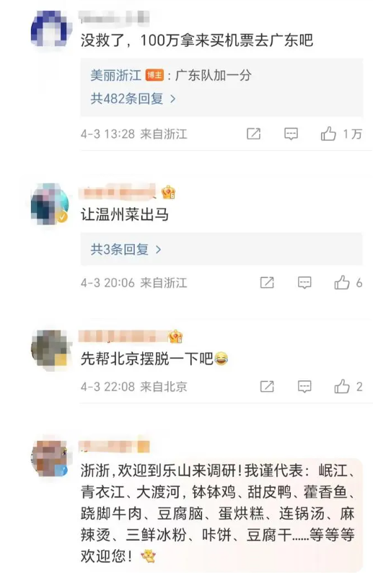
Task: Open avatar of the 乐山 commenter
Action: (x=50, y=458)
